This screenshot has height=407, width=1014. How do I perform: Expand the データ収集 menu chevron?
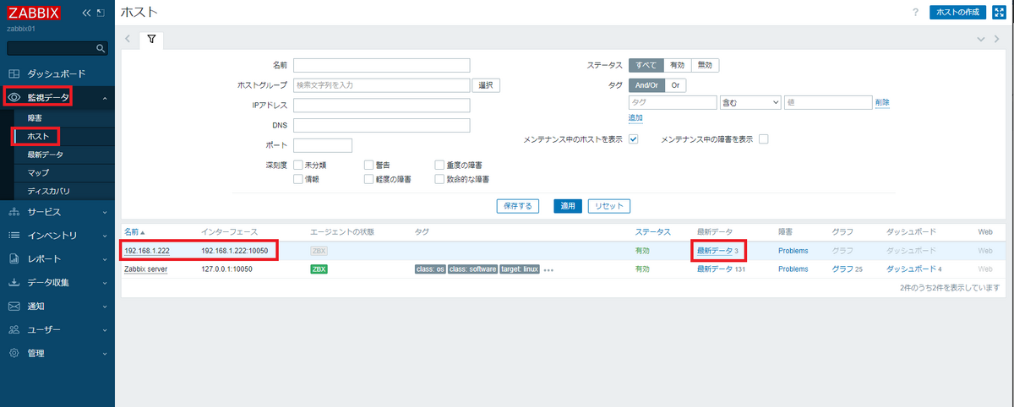pyautogui.click(x=105, y=283)
